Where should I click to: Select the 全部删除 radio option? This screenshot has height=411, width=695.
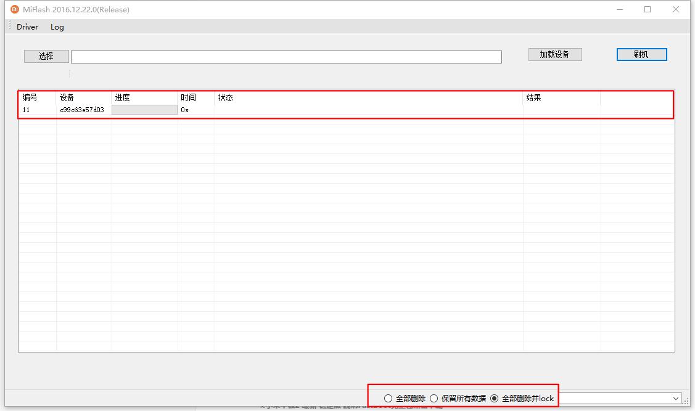pos(389,399)
